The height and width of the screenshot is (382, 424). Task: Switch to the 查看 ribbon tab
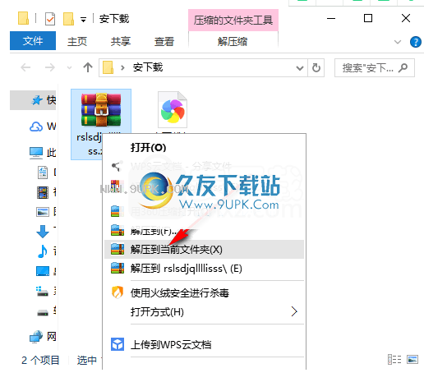coord(164,41)
